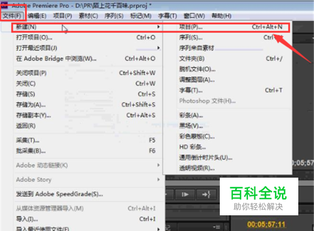
Task: Choose 导入(I)... menu item
Action: point(88,219)
